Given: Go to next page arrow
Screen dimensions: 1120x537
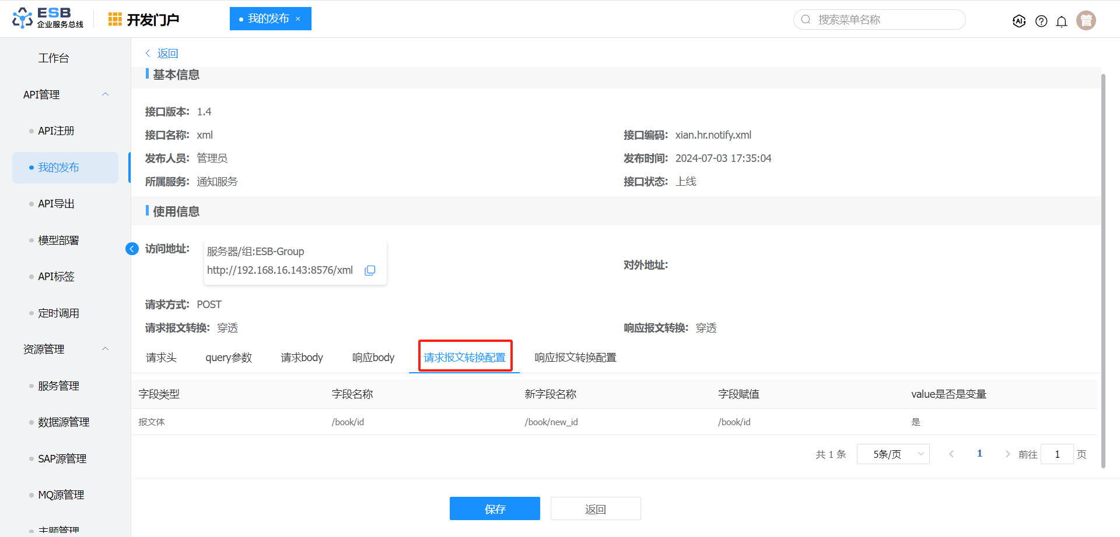Looking at the screenshot, I should 1007,454.
